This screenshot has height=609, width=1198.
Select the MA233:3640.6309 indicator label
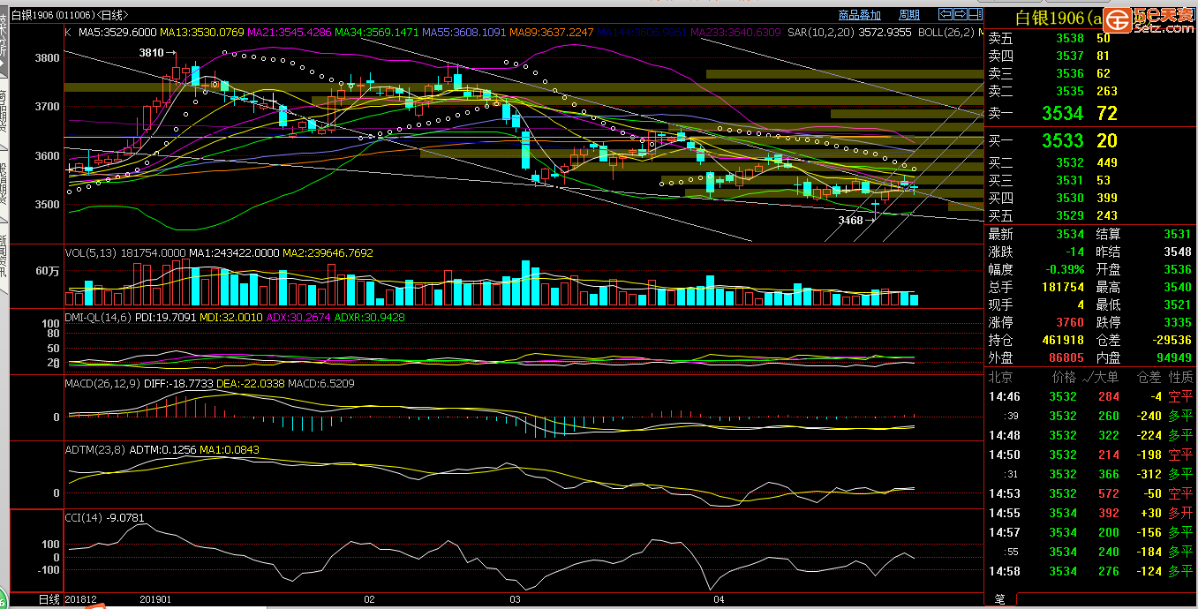point(735,33)
